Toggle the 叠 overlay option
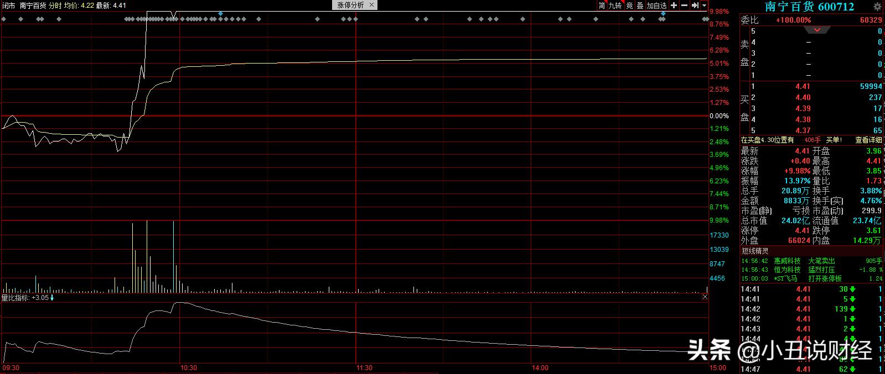Viewport: 885px width, 374px height. point(640,6)
